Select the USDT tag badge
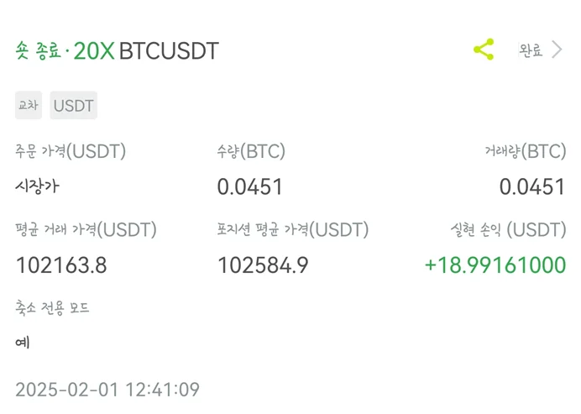 [x=74, y=106]
